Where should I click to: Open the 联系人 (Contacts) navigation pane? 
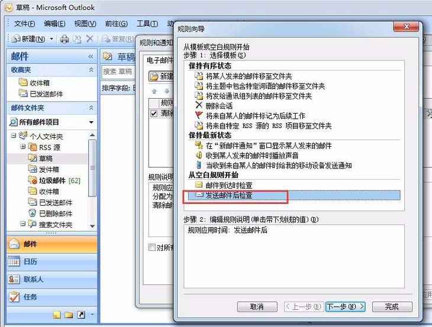coord(33,279)
